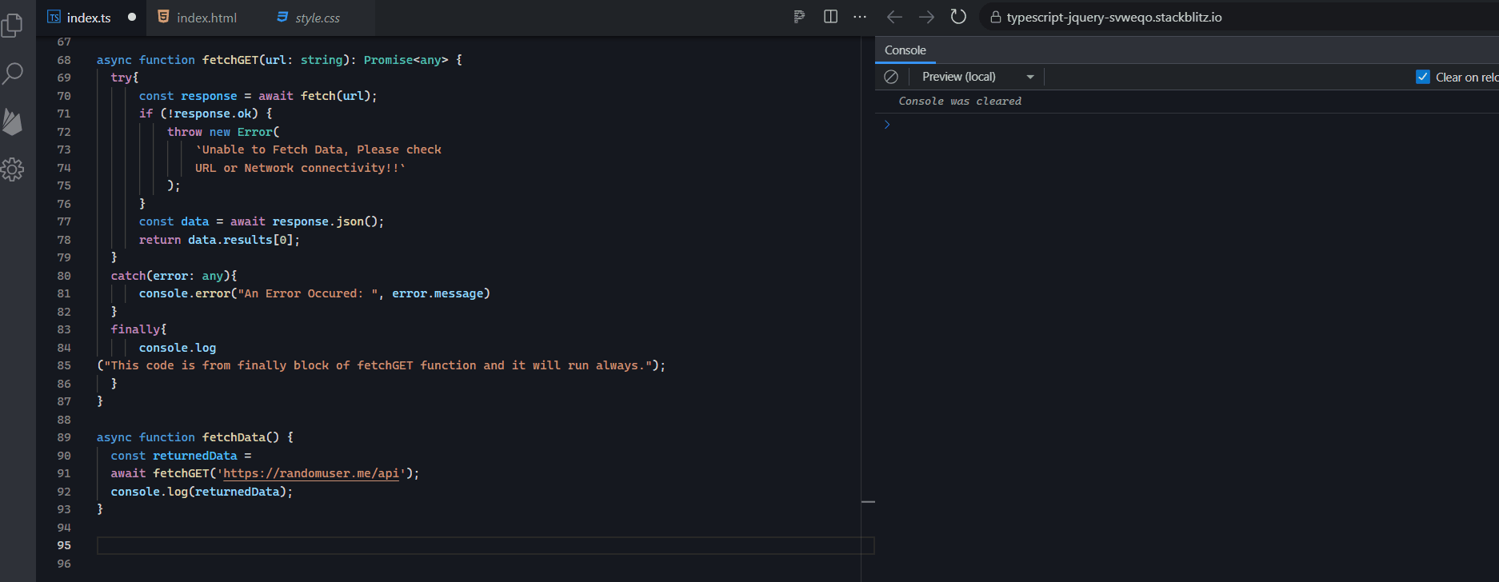Switch to the index.html tab
Viewport: 1499px width, 582px height.
[206, 18]
